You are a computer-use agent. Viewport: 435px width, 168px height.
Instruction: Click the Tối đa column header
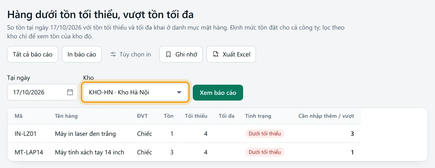click(226, 116)
